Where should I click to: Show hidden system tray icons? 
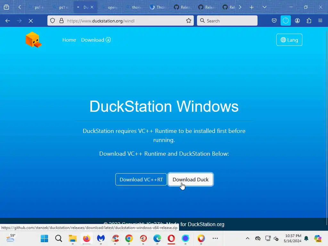click(248, 238)
